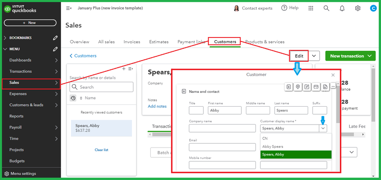Click the Company name field

point(222,128)
